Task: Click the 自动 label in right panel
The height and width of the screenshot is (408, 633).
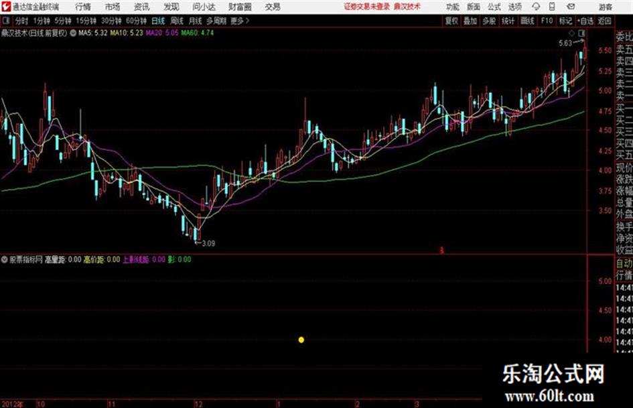Action: (x=624, y=264)
